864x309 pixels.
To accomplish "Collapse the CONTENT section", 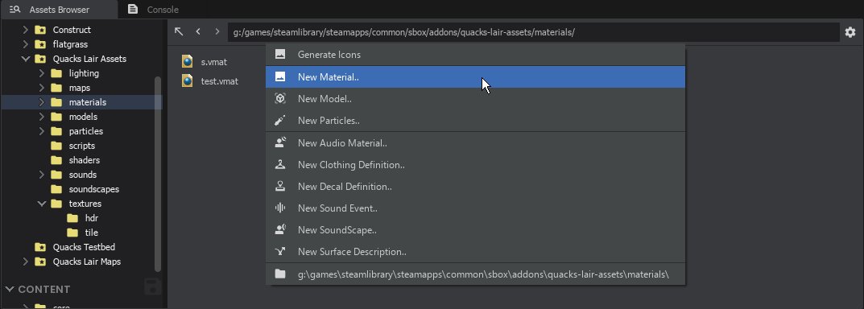I will (10, 289).
